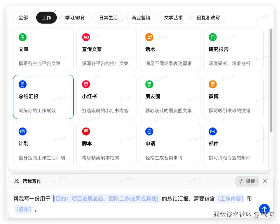
Task: Click the 邮件 envelope icon
Action: [x=212, y=131]
